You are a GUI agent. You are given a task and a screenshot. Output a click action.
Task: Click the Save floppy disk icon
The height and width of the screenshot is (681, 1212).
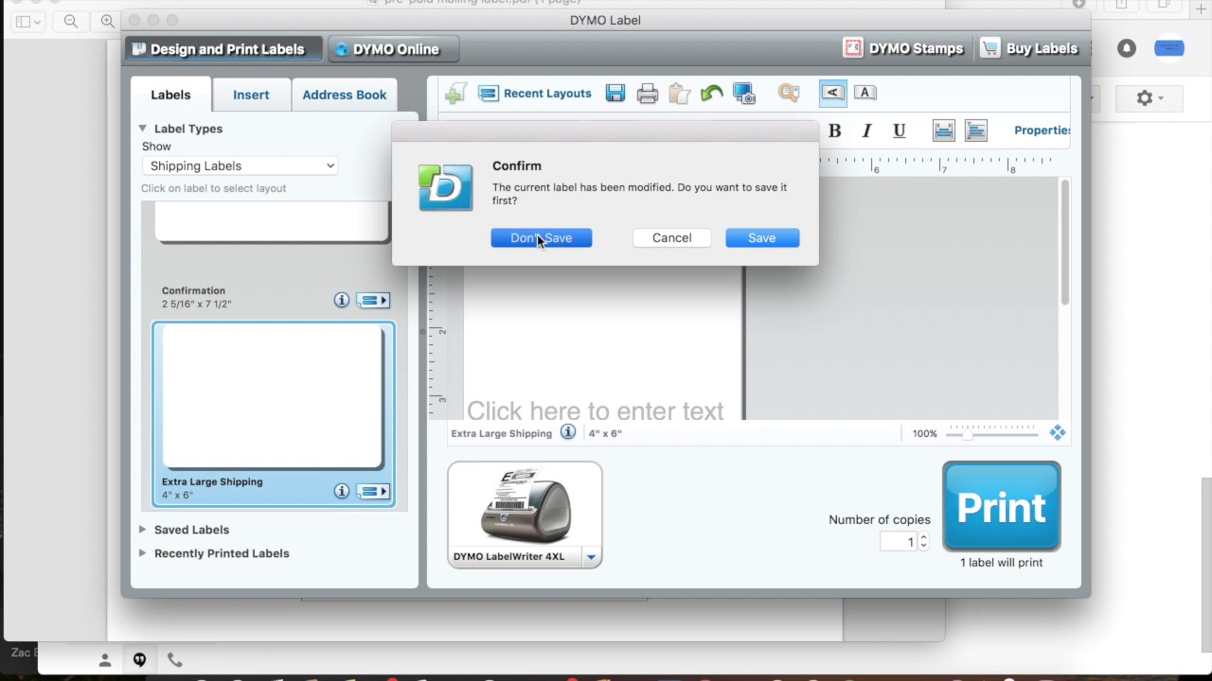615,93
